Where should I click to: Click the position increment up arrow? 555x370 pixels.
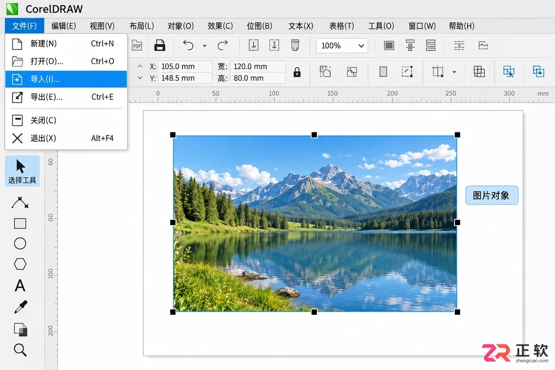(140, 66)
